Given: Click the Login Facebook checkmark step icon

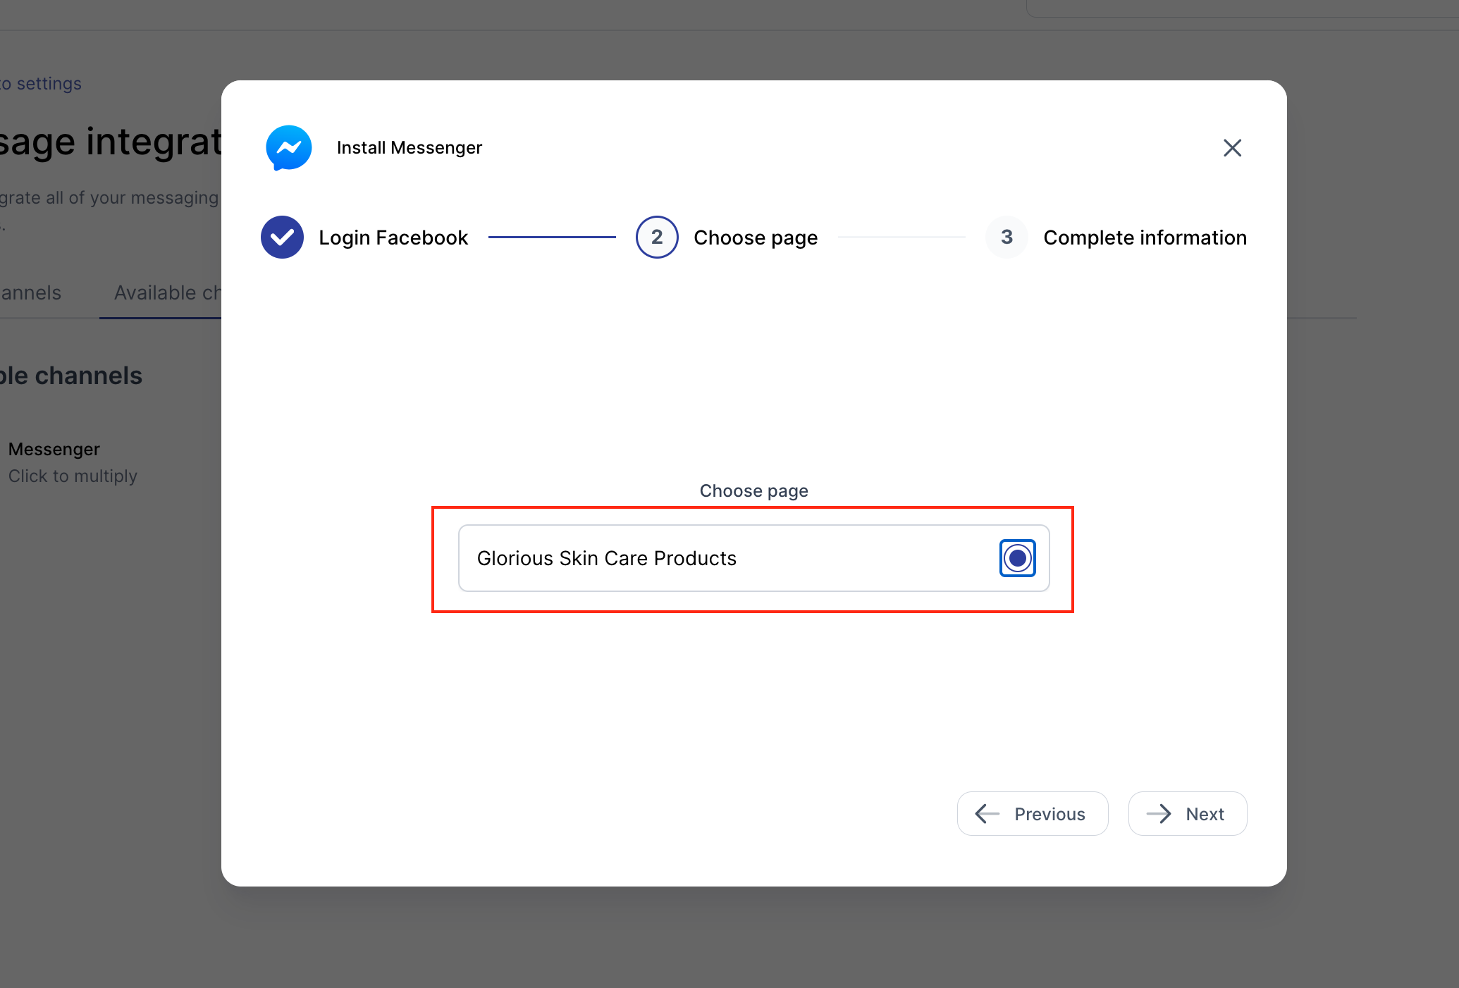Looking at the screenshot, I should tap(282, 237).
